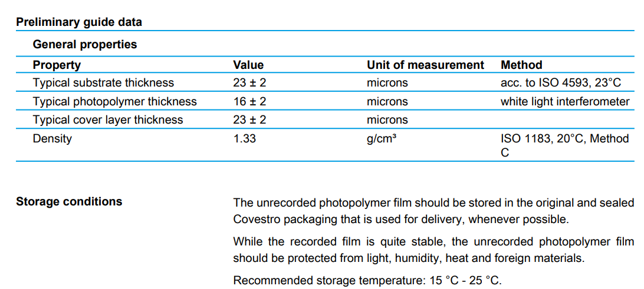Click the 'Unit of measurement' column header

[425, 65]
